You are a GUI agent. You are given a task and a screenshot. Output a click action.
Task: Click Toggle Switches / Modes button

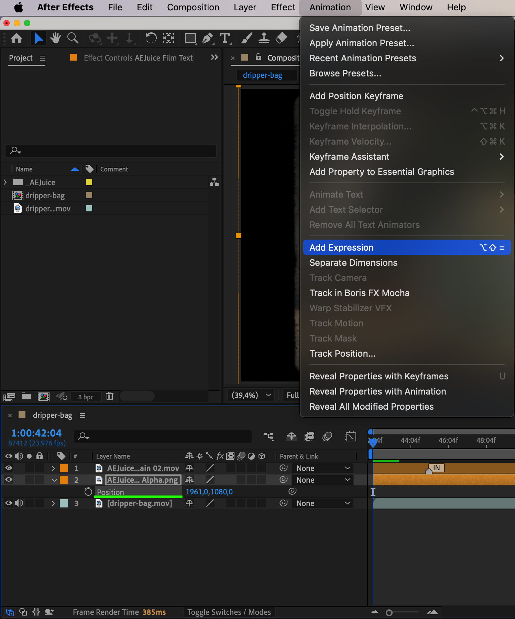pos(229,612)
